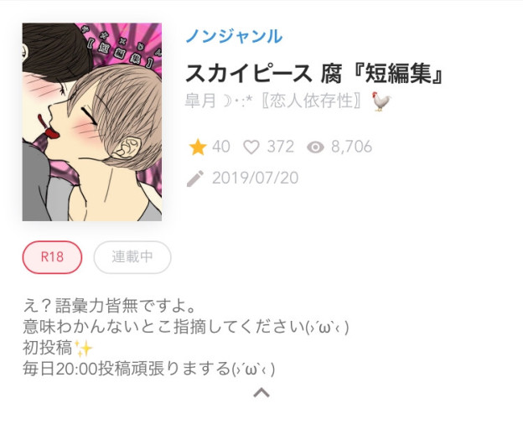Click the 8,706 view count

351,147
